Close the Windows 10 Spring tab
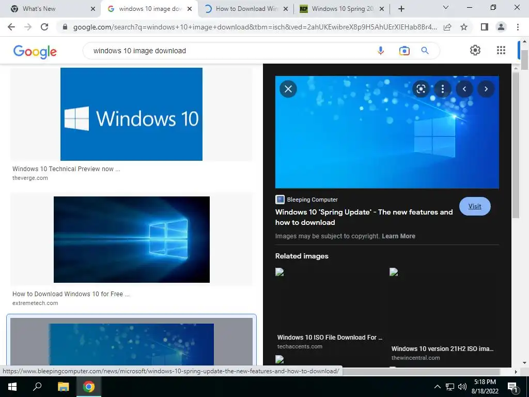Image resolution: width=529 pixels, height=397 pixels. point(382,9)
